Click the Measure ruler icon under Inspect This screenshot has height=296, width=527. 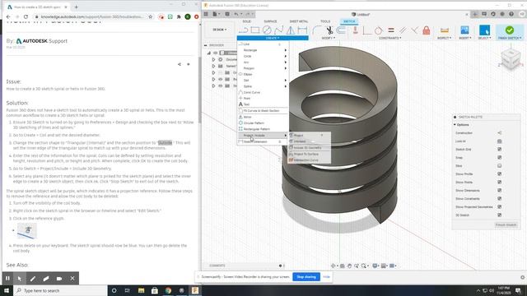[x=445, y=30]
